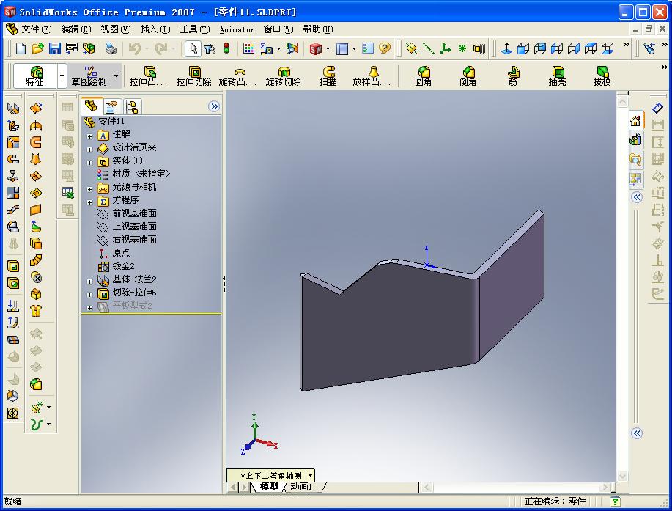Open the Animator menu
Image resolution: width=672 pixels, height=511 pixels.
pyautogui.click(x=237, y=29)
